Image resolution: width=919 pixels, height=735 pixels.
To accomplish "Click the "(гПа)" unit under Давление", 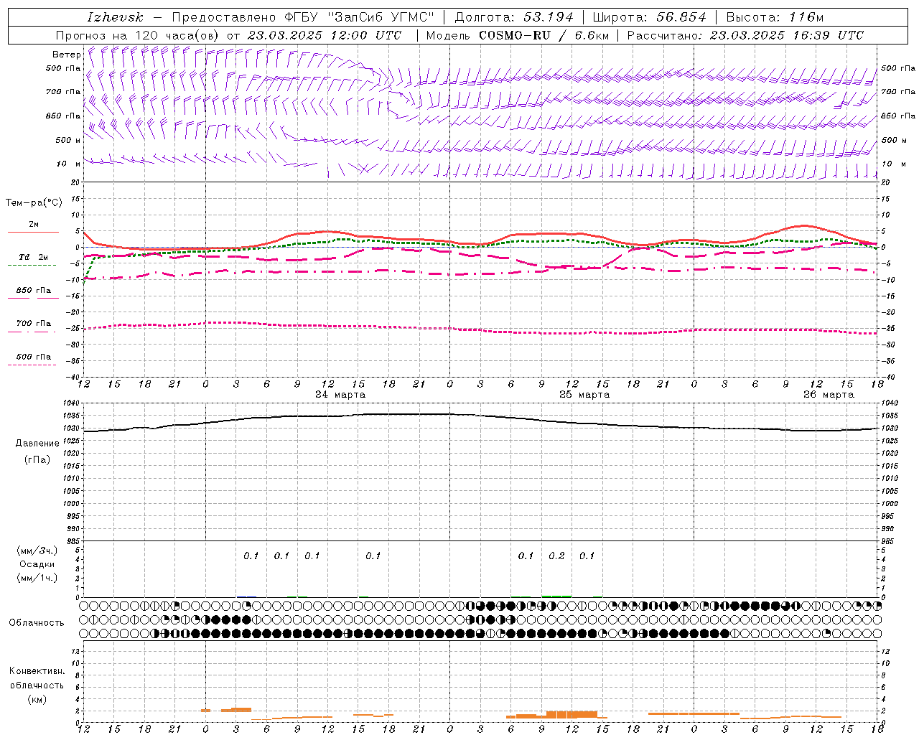I will click(x=37, y=460).
